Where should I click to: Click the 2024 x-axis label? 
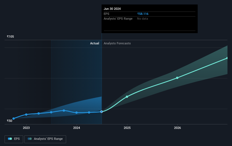77,128
